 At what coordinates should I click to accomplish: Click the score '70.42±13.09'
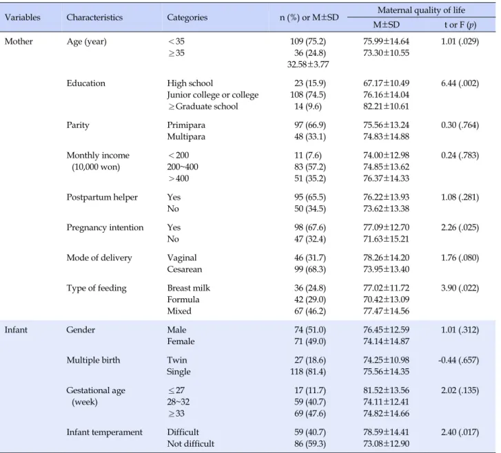click(386, 299)
